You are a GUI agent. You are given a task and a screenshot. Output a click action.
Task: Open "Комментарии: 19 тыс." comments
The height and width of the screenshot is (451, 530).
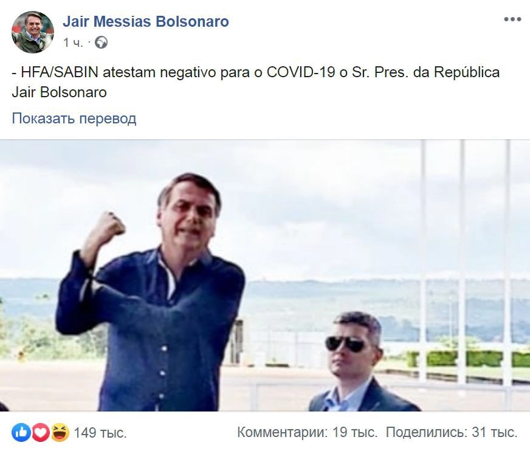[307, 432]
